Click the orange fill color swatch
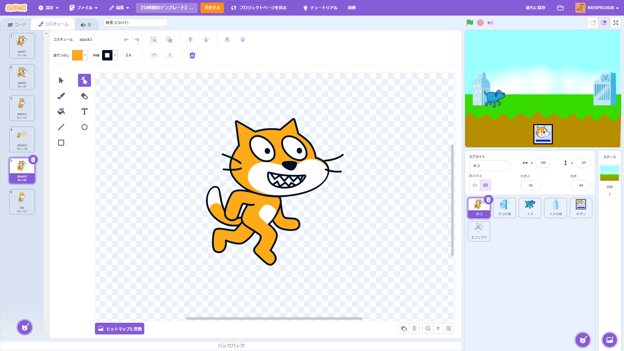The image size is (624, 351). (x=77, y=55)
